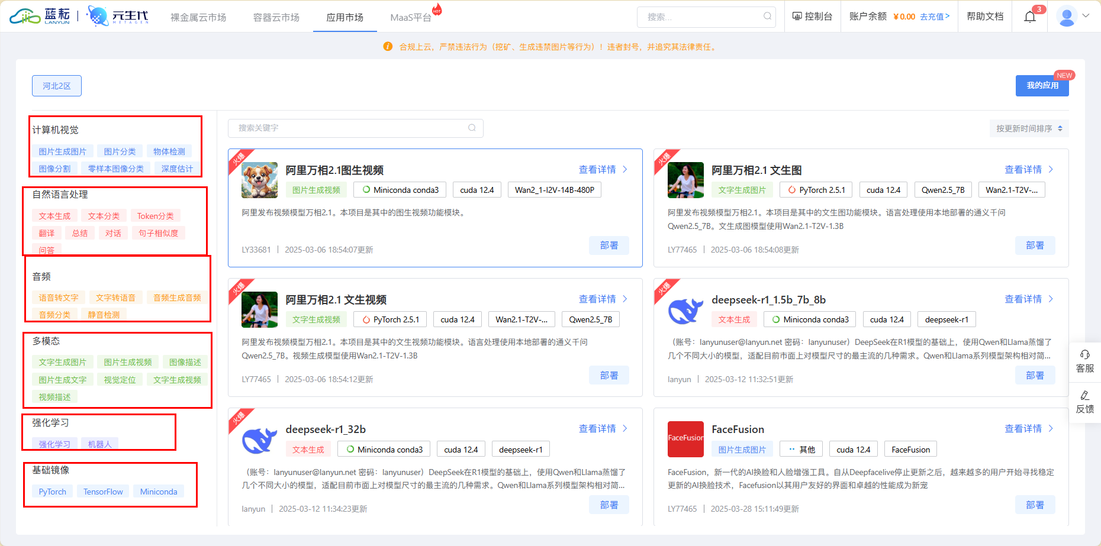View 查看详情 for 阿里万相2.1 文生图
Screen dimensions: 1101x546
1029,170
